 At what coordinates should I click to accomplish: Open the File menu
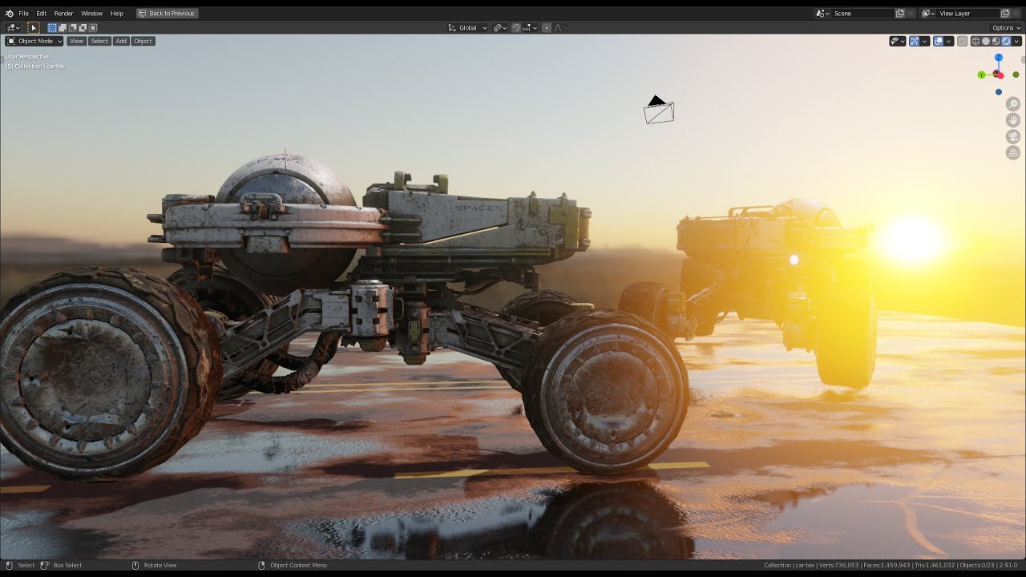coord(23,14)
